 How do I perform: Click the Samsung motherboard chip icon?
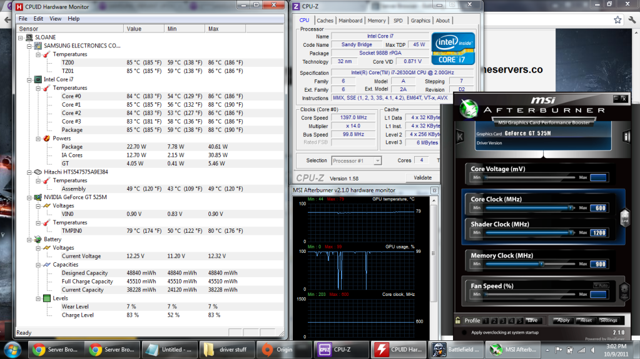38,46
